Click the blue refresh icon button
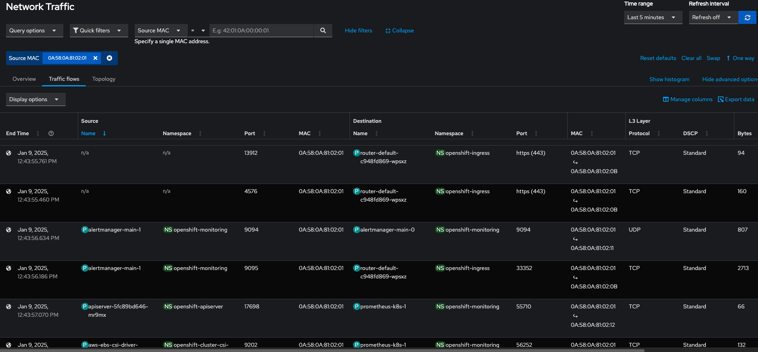Viewport: 758px width, 352px height. click(x=747, y=18)
